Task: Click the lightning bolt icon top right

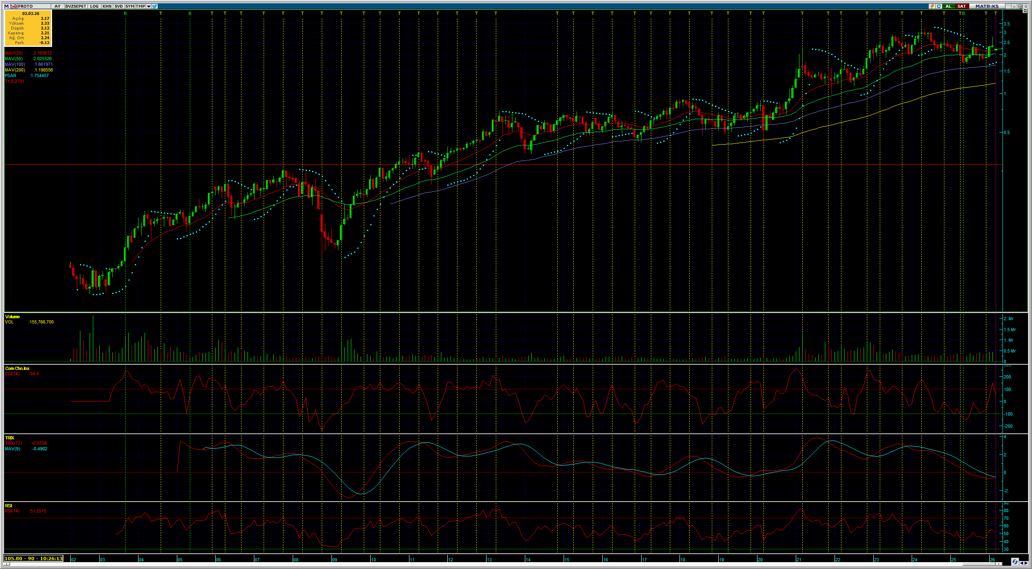Action: pos(932,6)
